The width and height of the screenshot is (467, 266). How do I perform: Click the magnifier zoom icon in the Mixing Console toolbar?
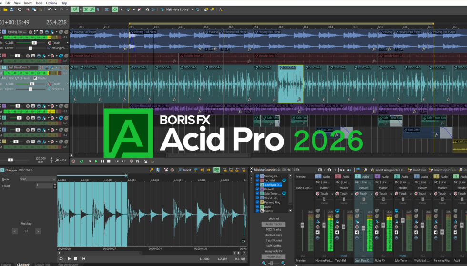(365, 170)
